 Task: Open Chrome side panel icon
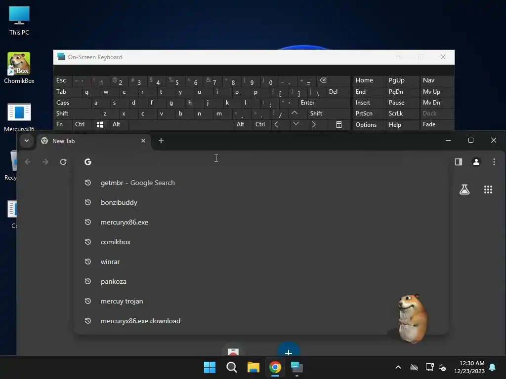458,162
